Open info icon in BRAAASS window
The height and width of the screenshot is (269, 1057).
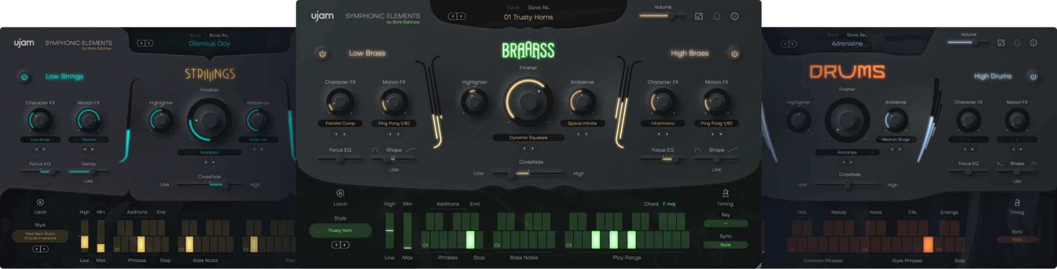point(734,16)
